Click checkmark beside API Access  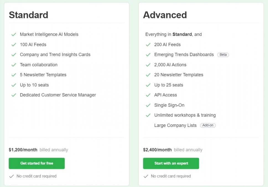pos(148,95)
